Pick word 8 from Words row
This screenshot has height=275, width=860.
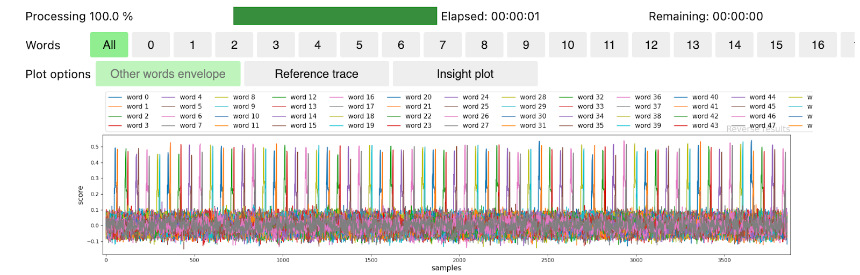(x=484, y=45)
